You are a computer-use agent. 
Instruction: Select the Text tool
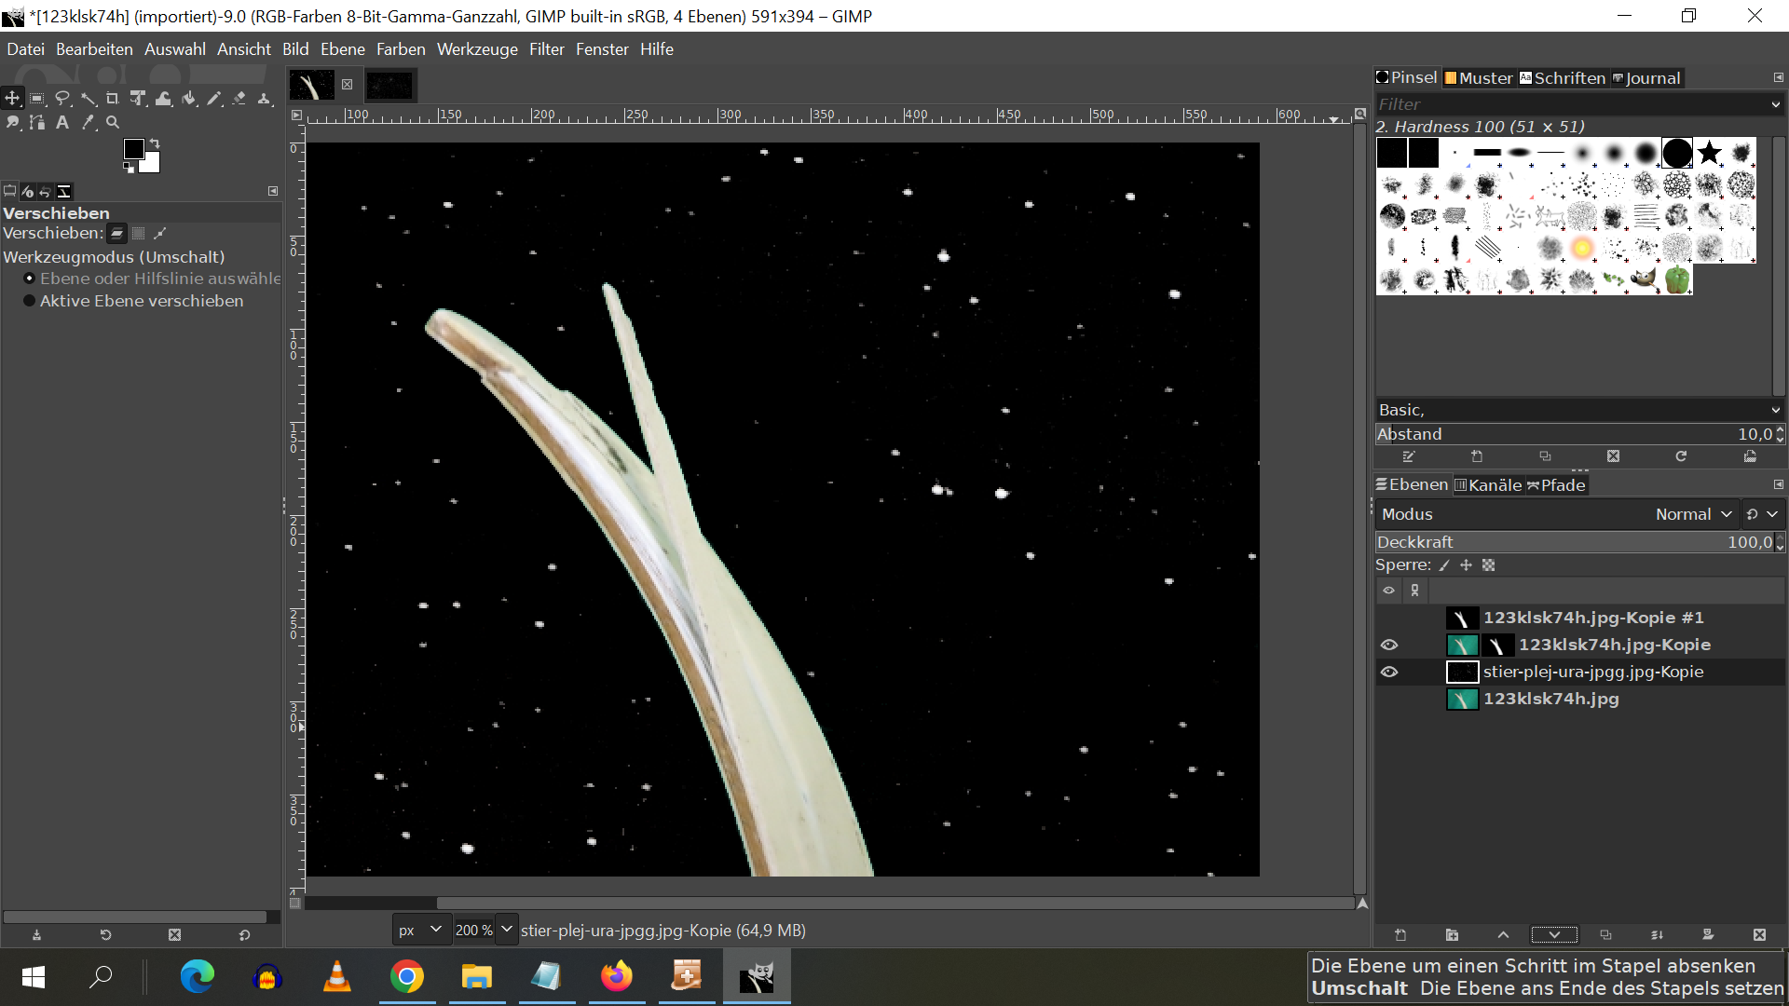click(62, 122)
